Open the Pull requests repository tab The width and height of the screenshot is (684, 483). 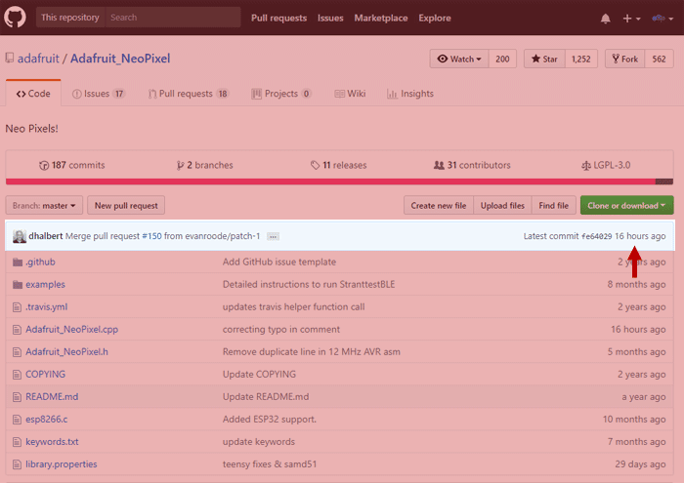click(x=188, y=94)
